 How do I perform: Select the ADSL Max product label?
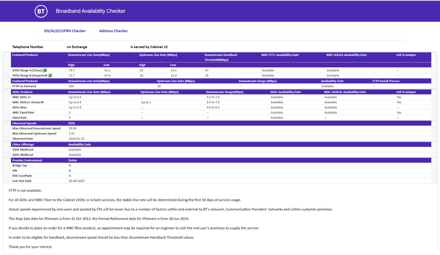(x=19, y=108)
